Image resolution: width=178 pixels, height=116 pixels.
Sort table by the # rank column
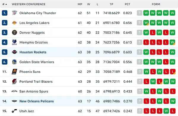point(5,4)
